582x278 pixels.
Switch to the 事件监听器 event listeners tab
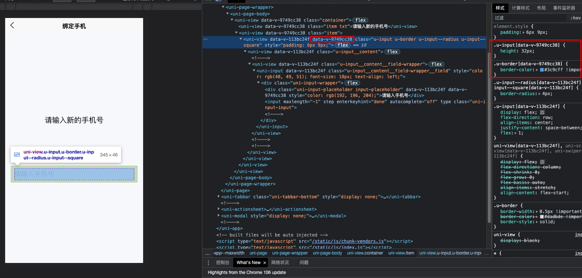[564, 8]
